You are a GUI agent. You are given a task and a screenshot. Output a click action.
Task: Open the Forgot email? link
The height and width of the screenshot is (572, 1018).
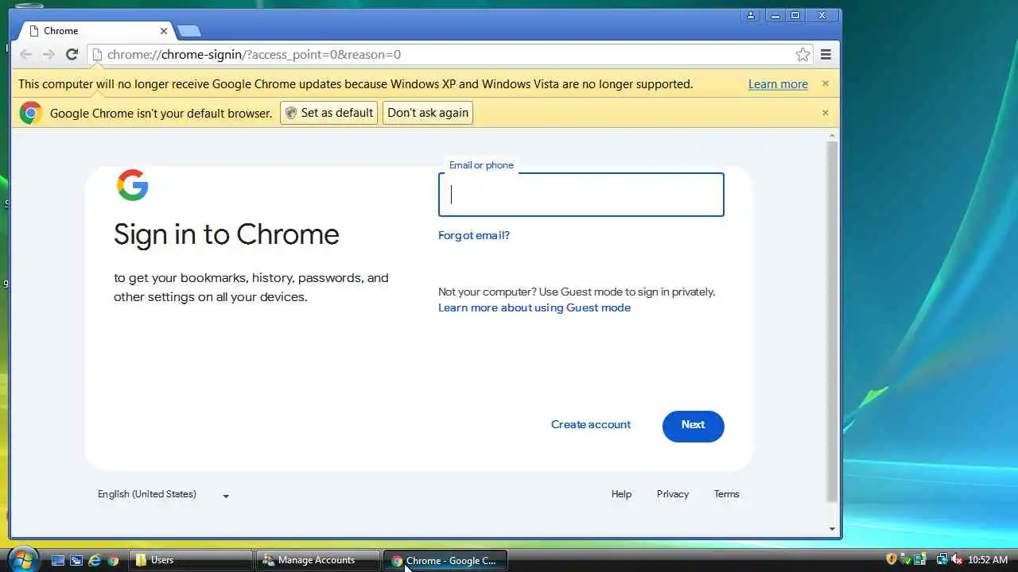point(474,235)
